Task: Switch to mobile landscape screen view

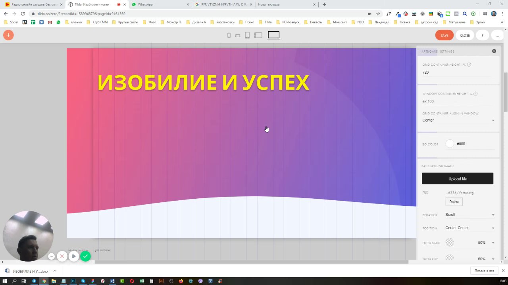Action: click(238, 36)
